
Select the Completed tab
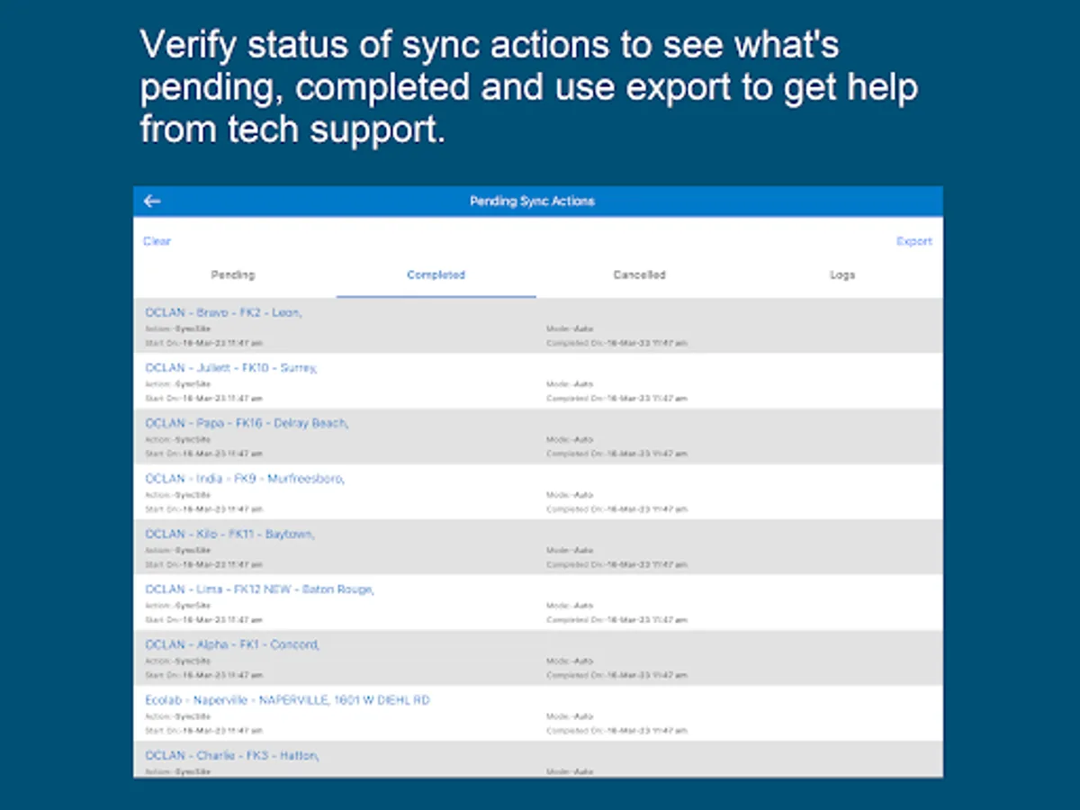436,274
